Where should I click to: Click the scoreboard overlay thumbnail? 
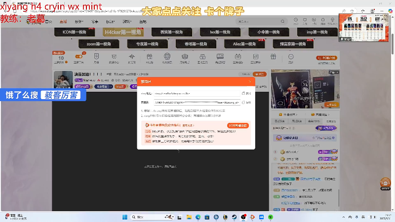pyautogui.click(x=364, y=28)
